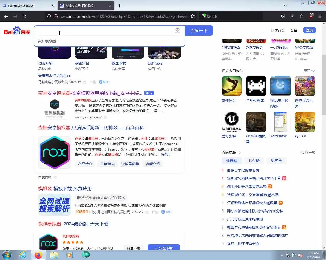Expand 相关应用软件 with 展开 chevron
The height and width of the screenshot is (260, 326).
pyautogui.click(x=309, y=71)
